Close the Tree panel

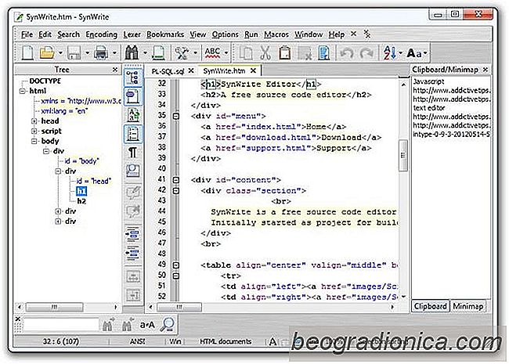(114, 70)
